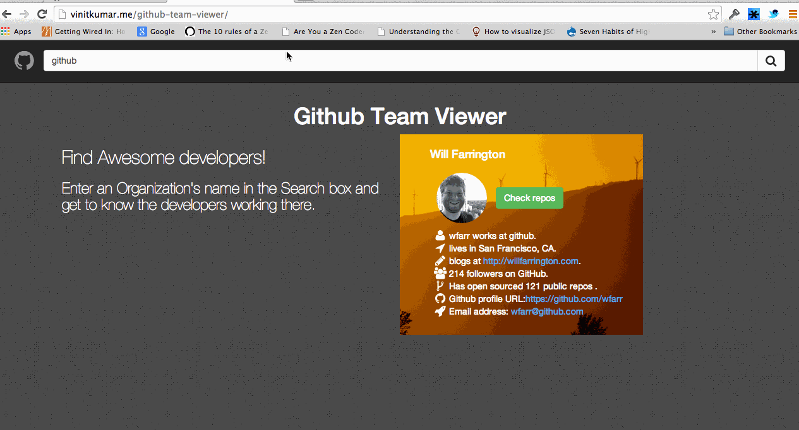Click the blue asterisk extension icon
Screen dimensions: 799x430
(x=754, y=14)
